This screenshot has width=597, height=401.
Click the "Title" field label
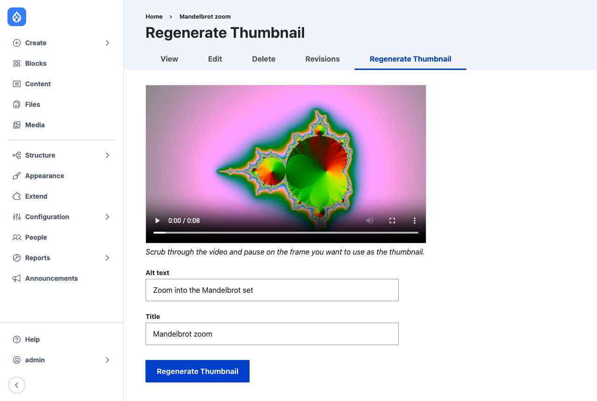[153, 317]
